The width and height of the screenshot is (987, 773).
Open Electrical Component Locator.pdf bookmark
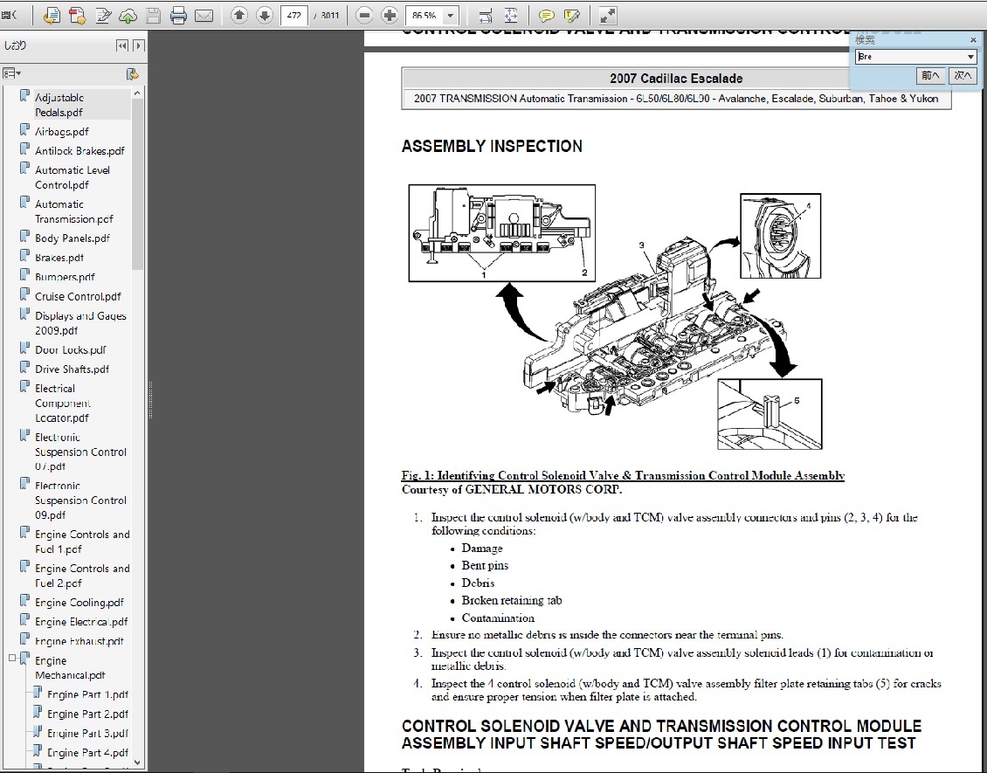[62, 404]
